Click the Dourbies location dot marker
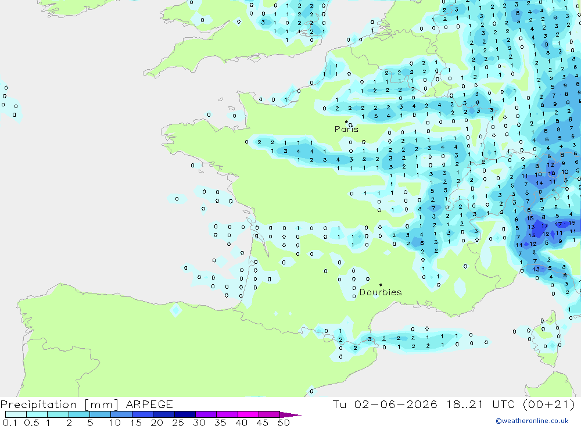Image resolution: width=581 pixels, height=426 pixels. coord(381,285)
